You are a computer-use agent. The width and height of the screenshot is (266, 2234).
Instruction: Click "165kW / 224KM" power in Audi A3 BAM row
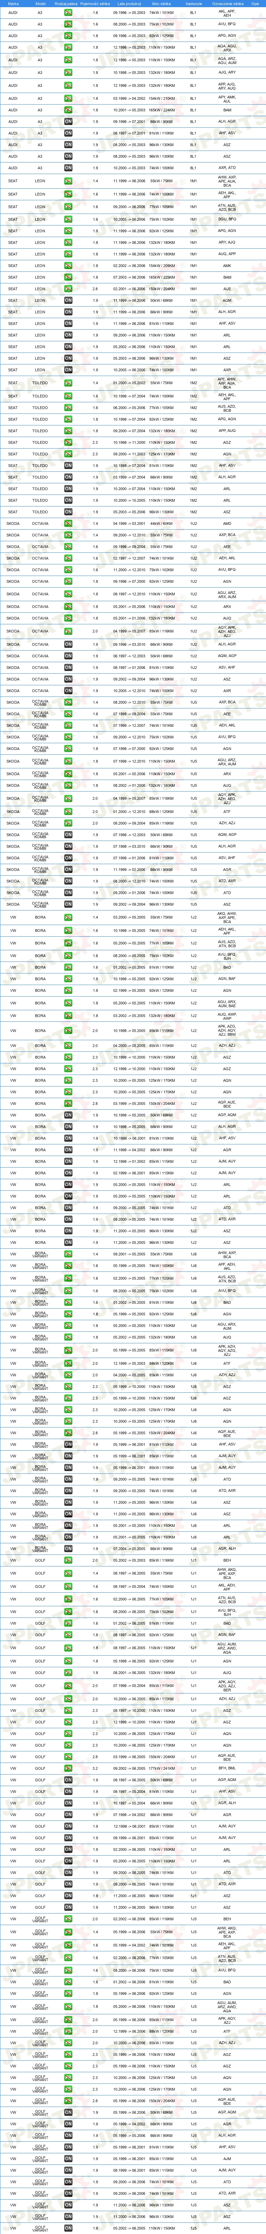[161, 110]
